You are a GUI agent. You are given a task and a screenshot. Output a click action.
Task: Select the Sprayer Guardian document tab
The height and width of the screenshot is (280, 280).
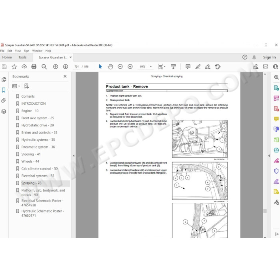point(53,57)
